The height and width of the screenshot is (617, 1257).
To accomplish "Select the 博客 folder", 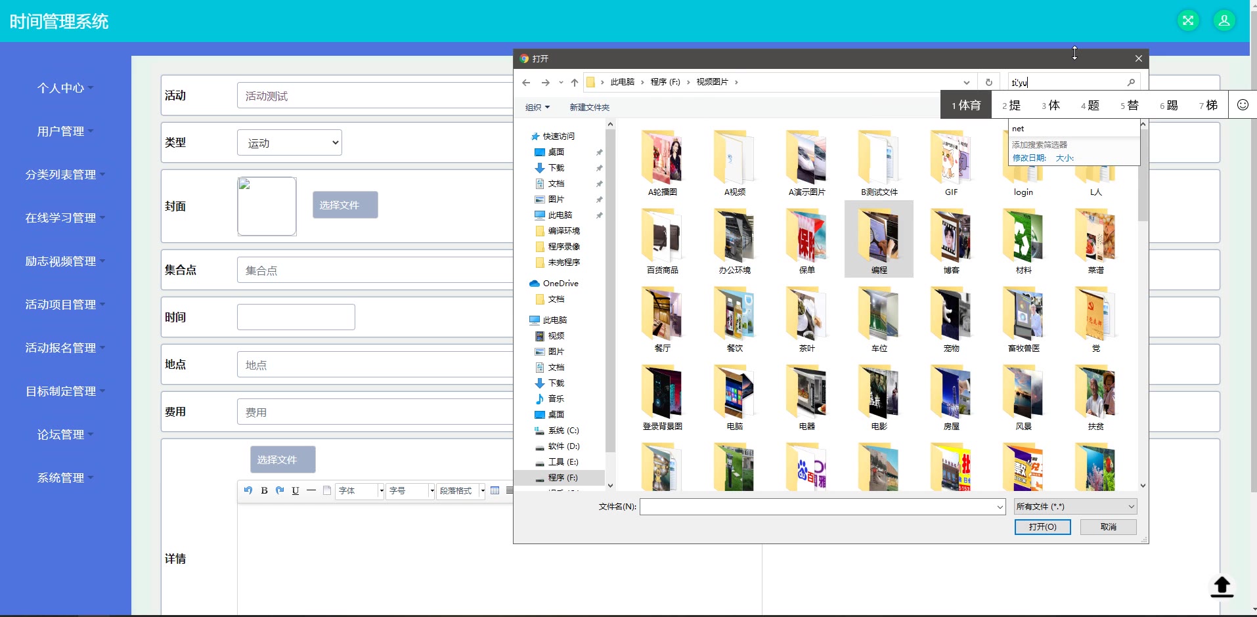I will [x=951, y=240].
